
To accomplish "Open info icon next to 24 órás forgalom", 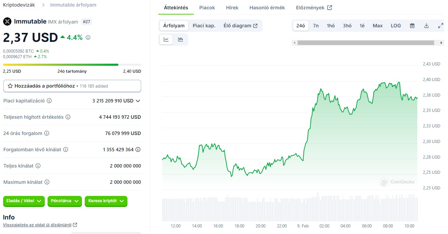I will (x=47, y=133).
